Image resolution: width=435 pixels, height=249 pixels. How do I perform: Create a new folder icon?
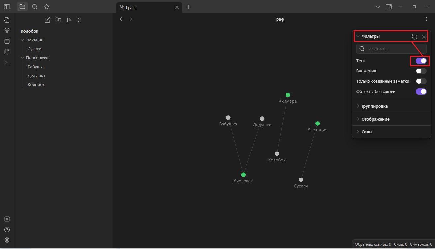click(x=58, y=20)
